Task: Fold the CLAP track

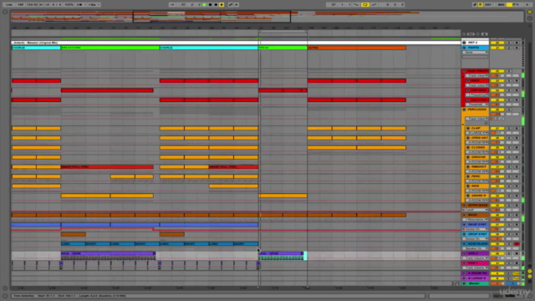Action: 468,129
